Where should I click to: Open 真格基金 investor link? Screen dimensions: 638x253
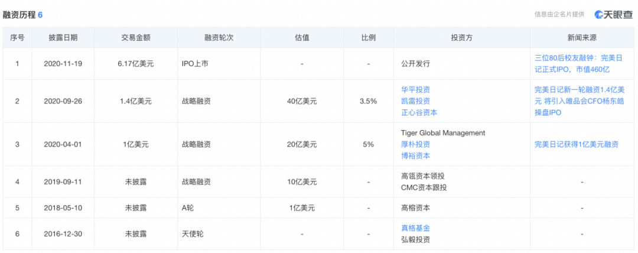(x=415, y=228)
